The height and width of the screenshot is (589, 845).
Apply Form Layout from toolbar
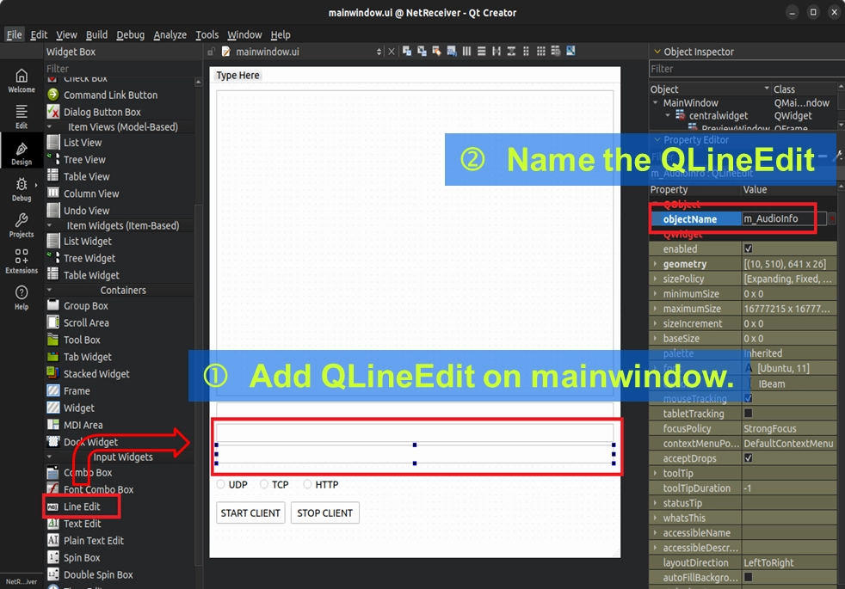click(x=526, y=51)
